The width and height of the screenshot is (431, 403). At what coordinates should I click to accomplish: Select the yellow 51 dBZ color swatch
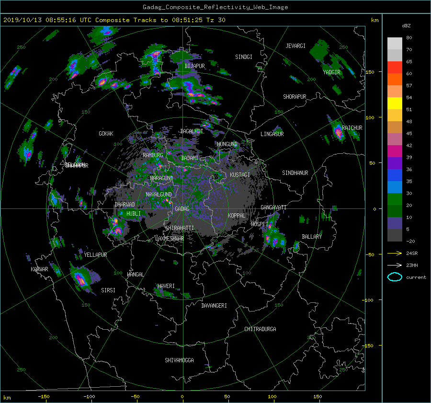[395, 104]
